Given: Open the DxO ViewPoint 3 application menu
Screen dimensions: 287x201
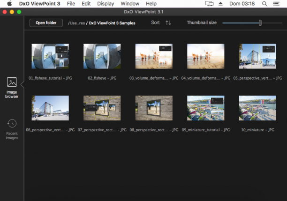Looking at the screenshot, I should 39,4.
